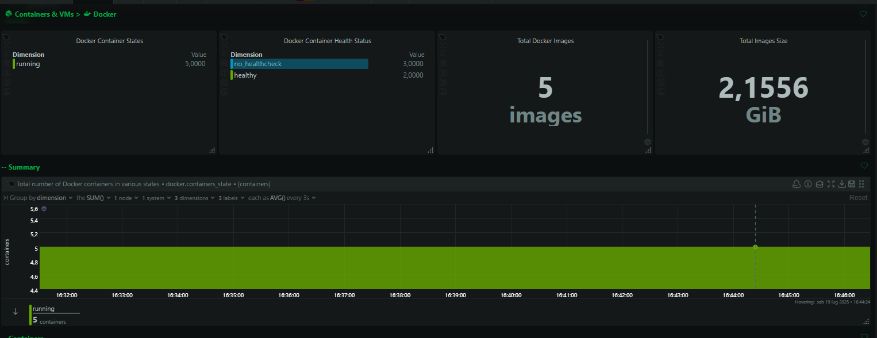The image size is (877, 338).
Task: Click the blue no_healthcheck color bar
Action: pyautogui.click(x=232, y=64)
